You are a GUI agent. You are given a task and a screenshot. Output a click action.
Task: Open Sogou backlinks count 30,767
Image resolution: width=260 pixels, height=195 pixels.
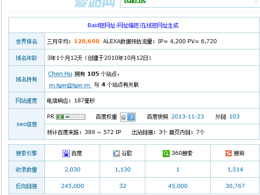(235, 186)
